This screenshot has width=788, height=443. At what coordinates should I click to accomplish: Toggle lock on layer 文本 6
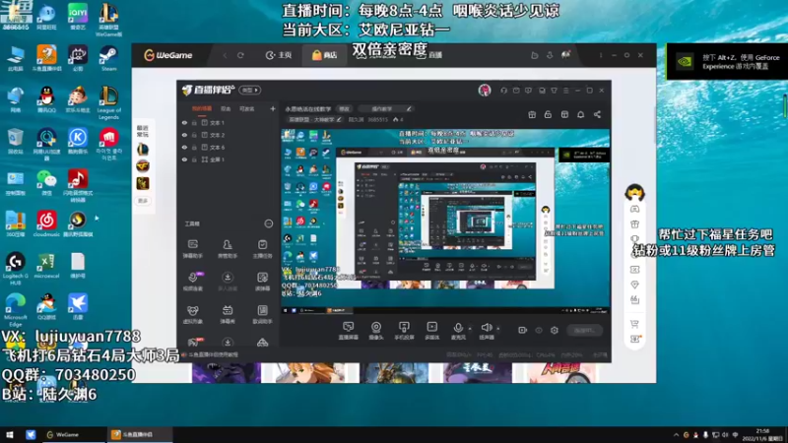[194, 147]
